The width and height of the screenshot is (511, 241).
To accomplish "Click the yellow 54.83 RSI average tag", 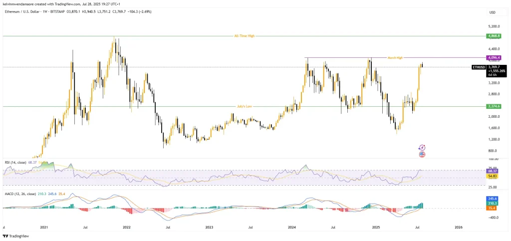I will pos(491,176).
